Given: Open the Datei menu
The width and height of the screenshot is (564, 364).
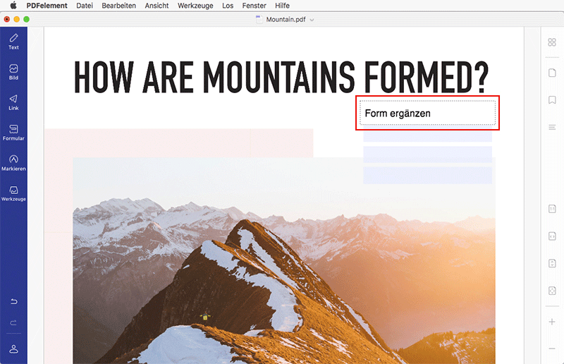Looking at the screenshot, I should point(85,6).
